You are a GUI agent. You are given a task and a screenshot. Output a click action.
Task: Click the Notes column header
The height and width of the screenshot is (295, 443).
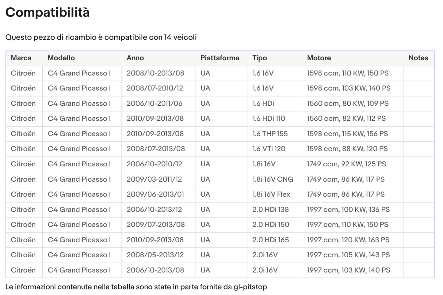(x=418, y=58)
